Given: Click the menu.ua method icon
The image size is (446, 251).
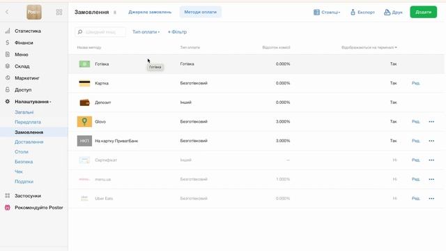Looking at the screenshot, I should pos(84,179).
